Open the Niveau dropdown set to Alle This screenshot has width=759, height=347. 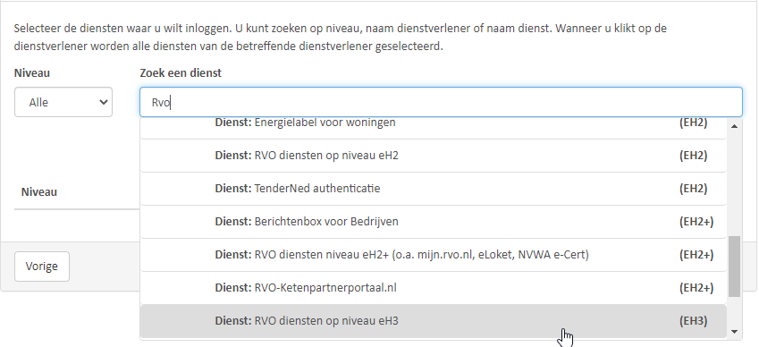(63, 102)
